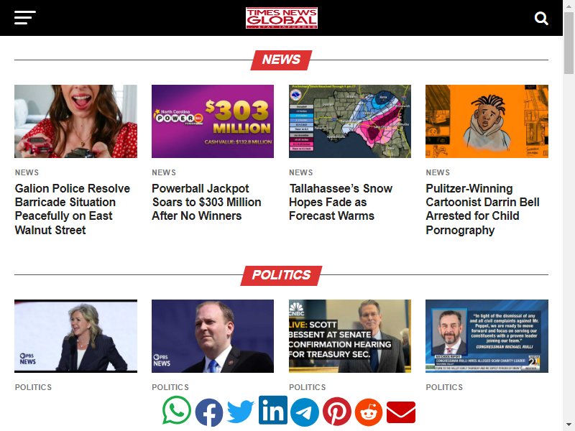Open the NEWS section heading
The image size is (575, 431).
pos(281,60)
